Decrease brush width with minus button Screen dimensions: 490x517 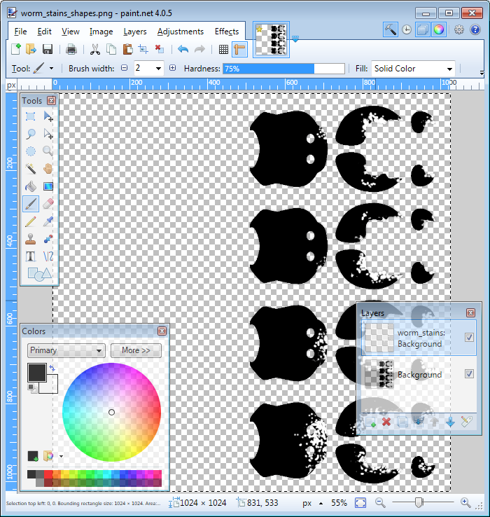pyautogui.click(x=124, y=68)
